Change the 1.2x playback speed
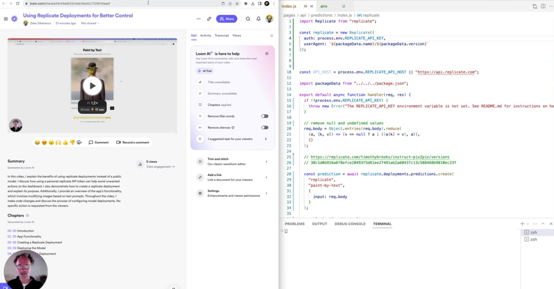 pyautogui.click(x=92, y=103)
